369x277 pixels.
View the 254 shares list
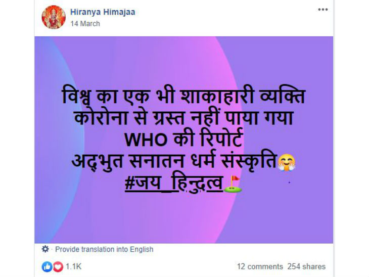click(306, 266)
